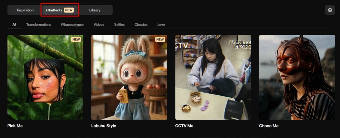Open the Choco Me effect thumbnail
Screen dimensions: 340x138
(x=297, y=77)
